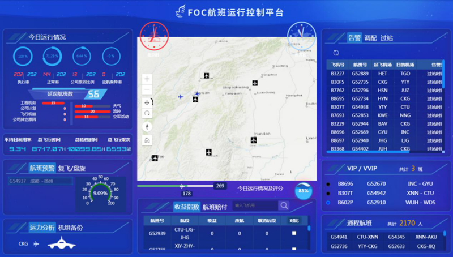Zoom out of the map with minus button
Viewport: 453px width, 257px height.
tap(147, 89)
